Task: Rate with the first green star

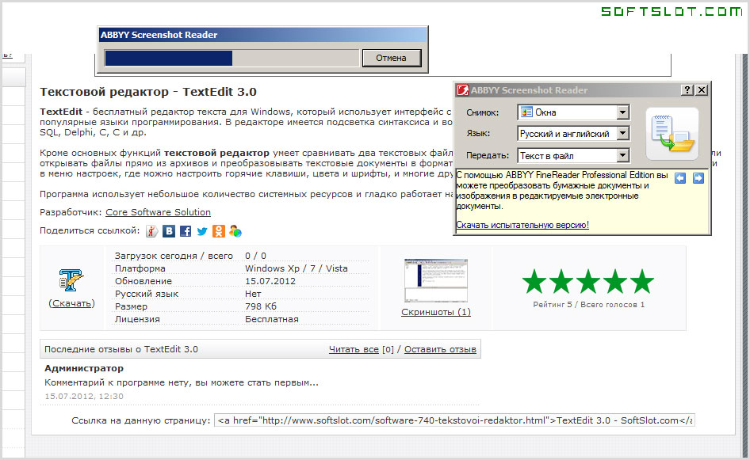Action: [534, 281]
